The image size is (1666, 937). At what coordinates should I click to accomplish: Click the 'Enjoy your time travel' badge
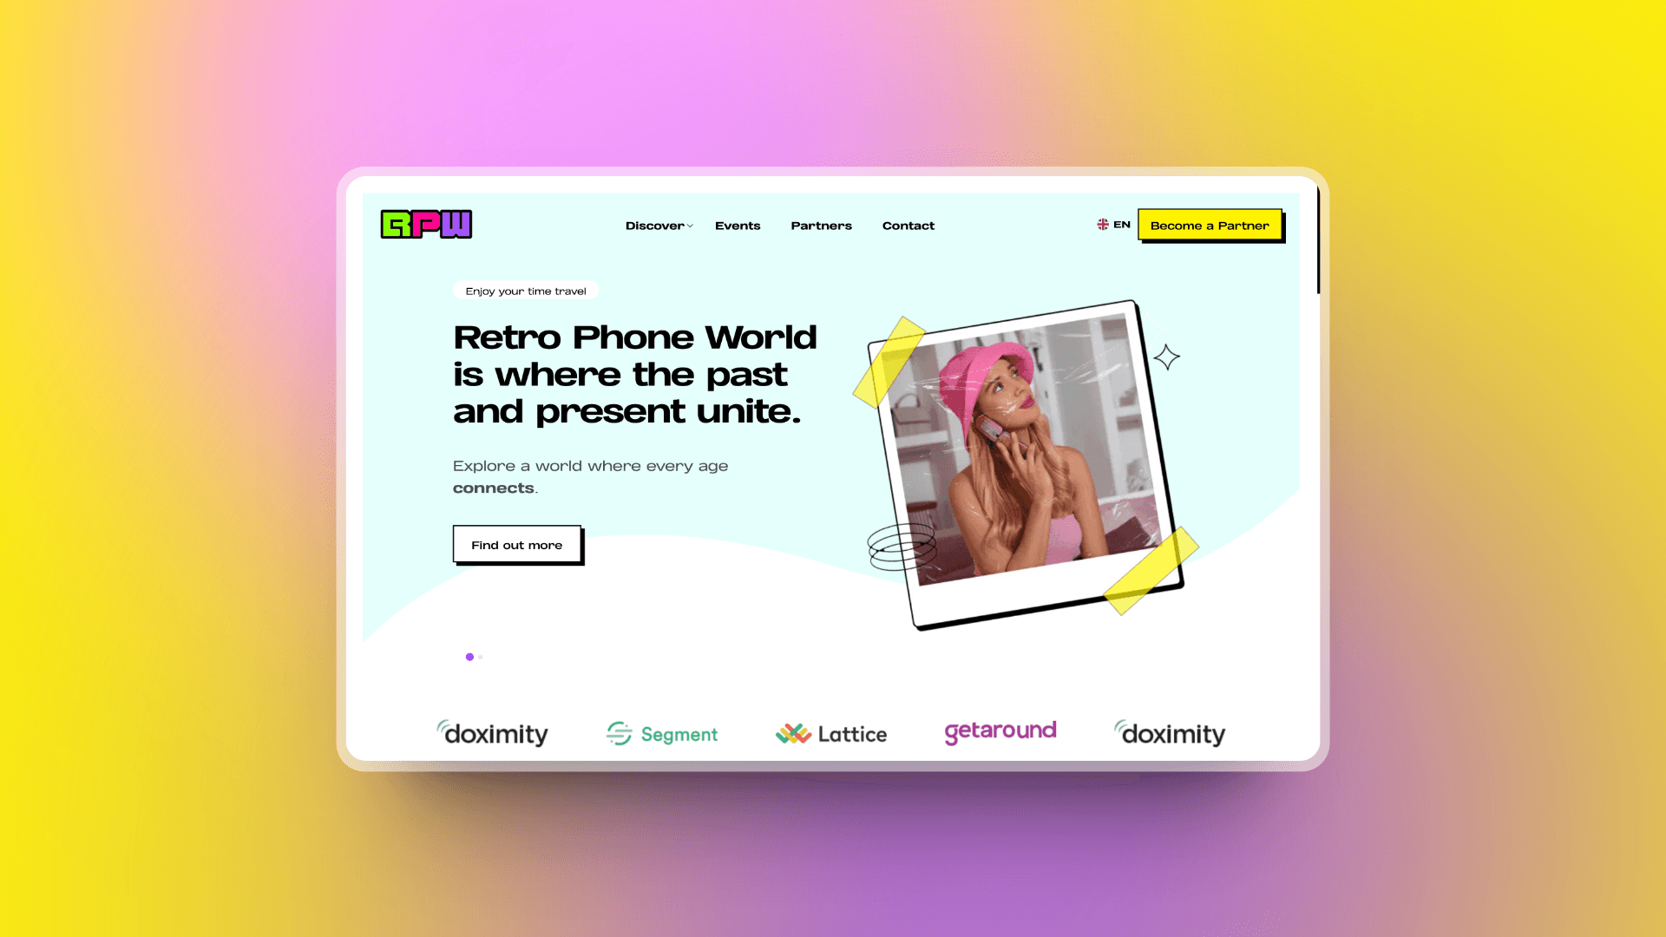tap(525, 290)
